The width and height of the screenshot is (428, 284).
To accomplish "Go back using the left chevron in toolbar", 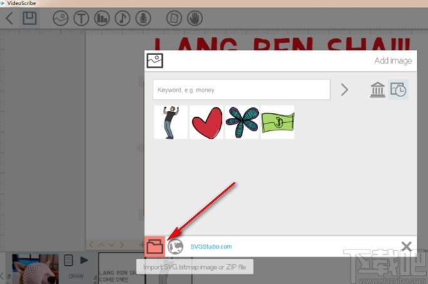I will [9, 18].
